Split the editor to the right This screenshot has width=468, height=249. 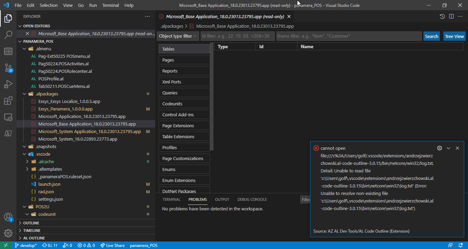click(451, 16)
